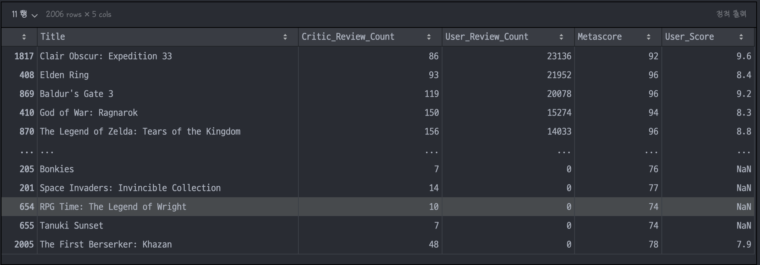Screen dimensions: 760x265
Task: Click user review count 14033
Action: [559, 131]
